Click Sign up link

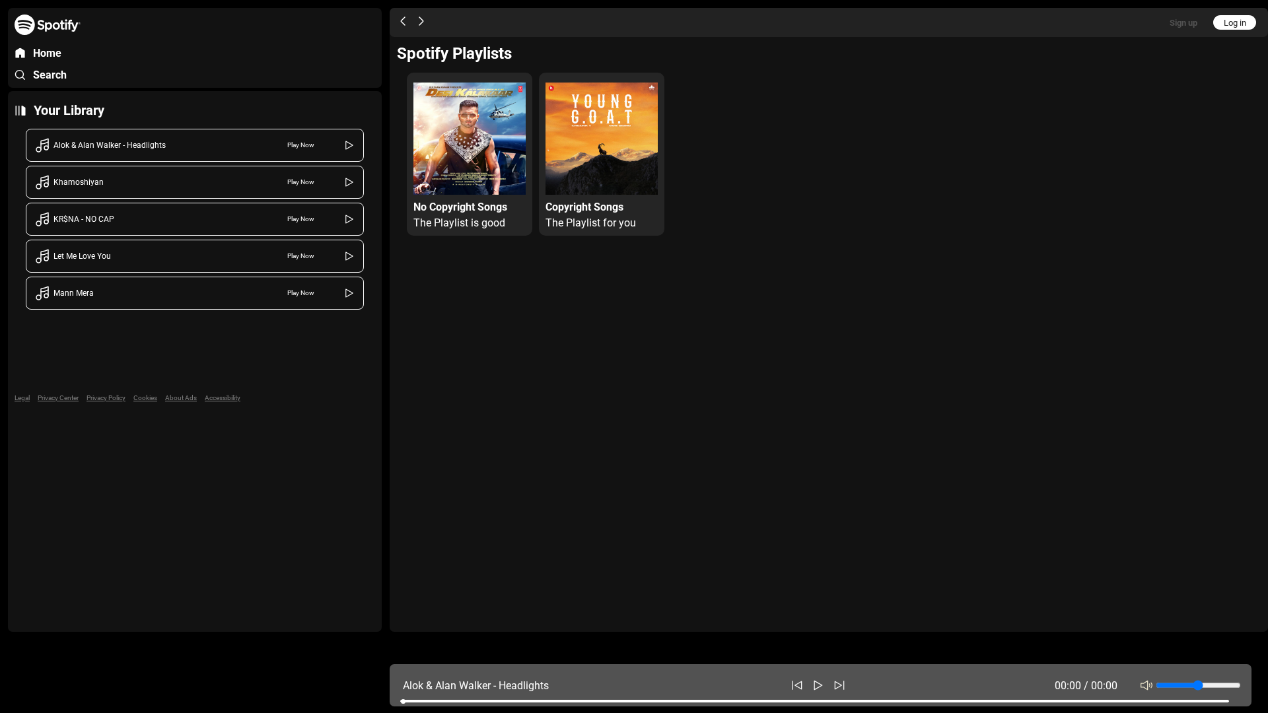pyautogui.click(x=1183, y=23)
